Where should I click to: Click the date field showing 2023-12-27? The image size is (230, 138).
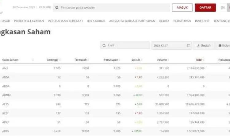[x=171, y=45]
